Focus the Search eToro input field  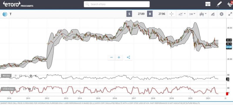[117, 4]
